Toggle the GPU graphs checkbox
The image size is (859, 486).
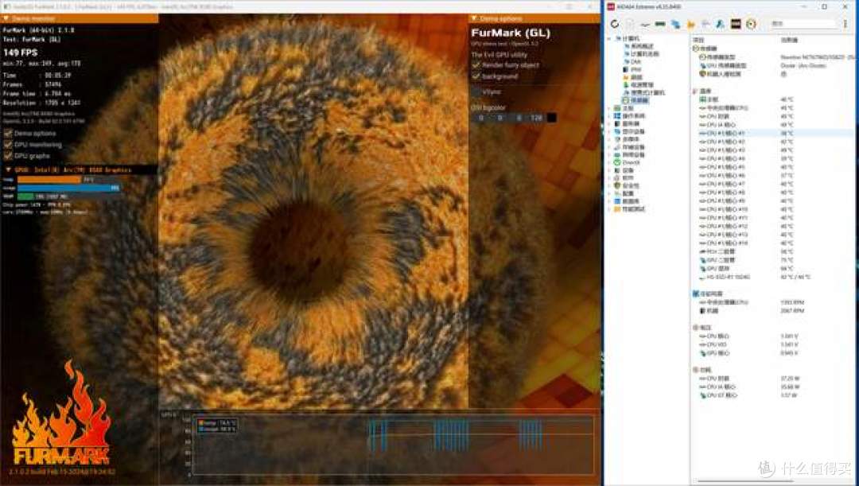(x=8, y=156)
